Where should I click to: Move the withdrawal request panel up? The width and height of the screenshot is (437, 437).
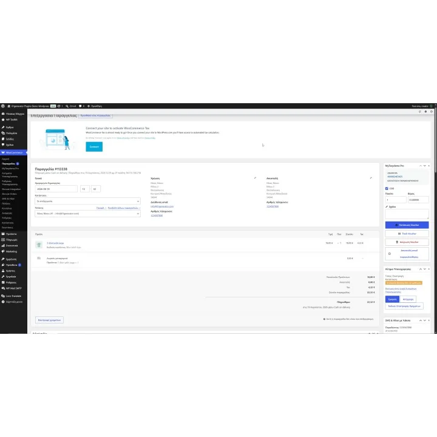pyautogui.click(x=421, y=269)
